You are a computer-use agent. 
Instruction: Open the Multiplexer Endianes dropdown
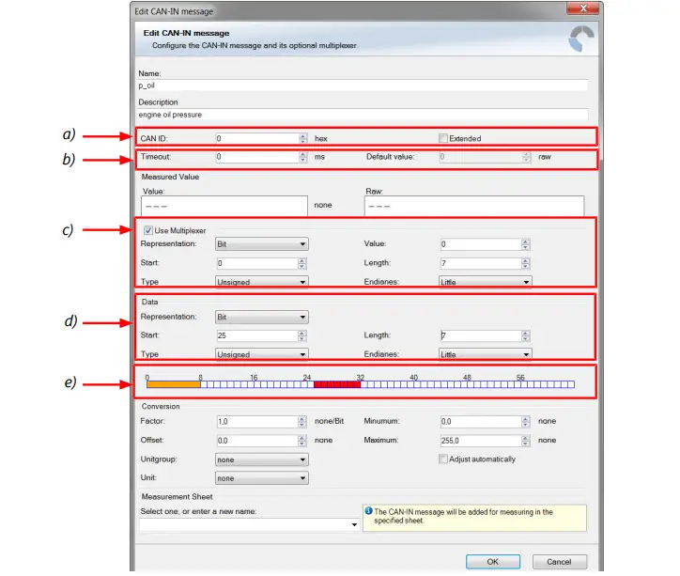[x=486, y=282]
